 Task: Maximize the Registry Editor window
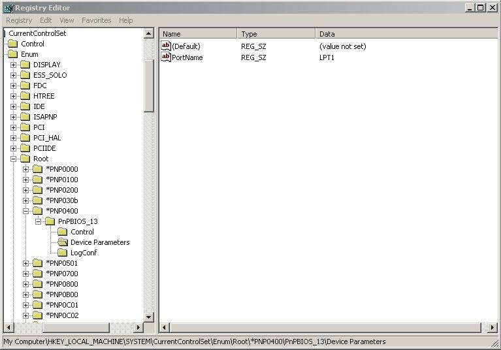pos(481,8)
